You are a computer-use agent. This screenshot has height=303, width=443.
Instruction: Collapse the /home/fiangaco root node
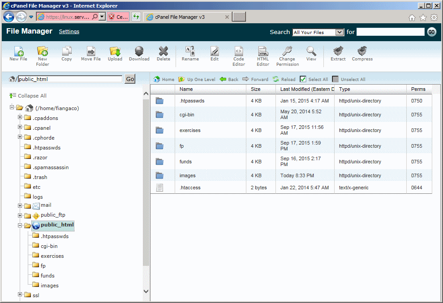12,107
